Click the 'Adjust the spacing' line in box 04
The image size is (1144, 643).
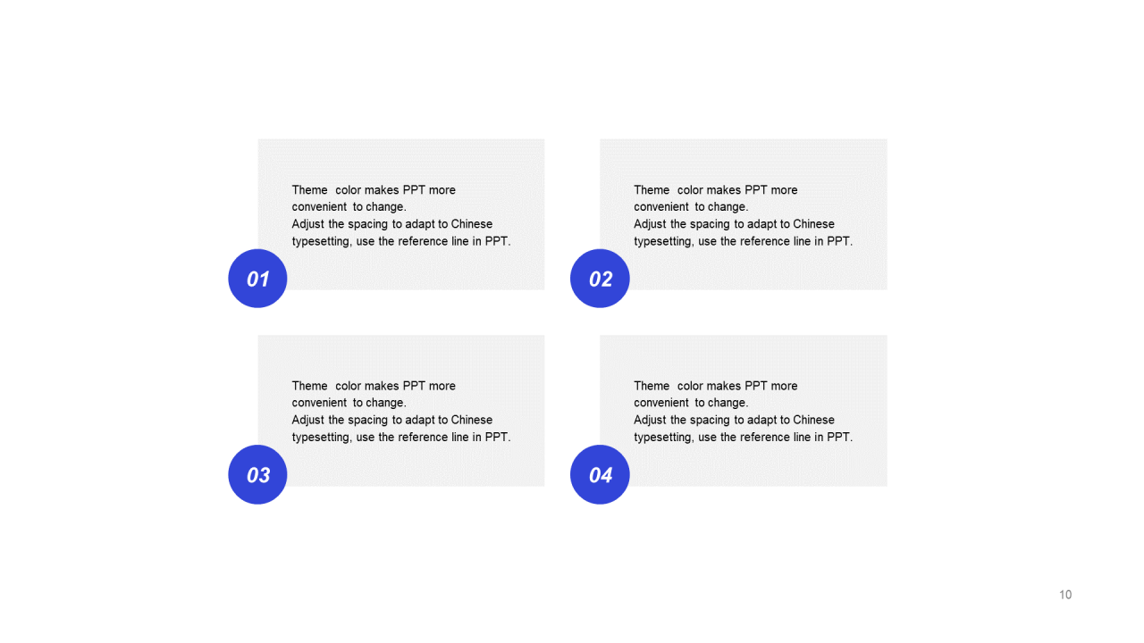click(735, 420)
